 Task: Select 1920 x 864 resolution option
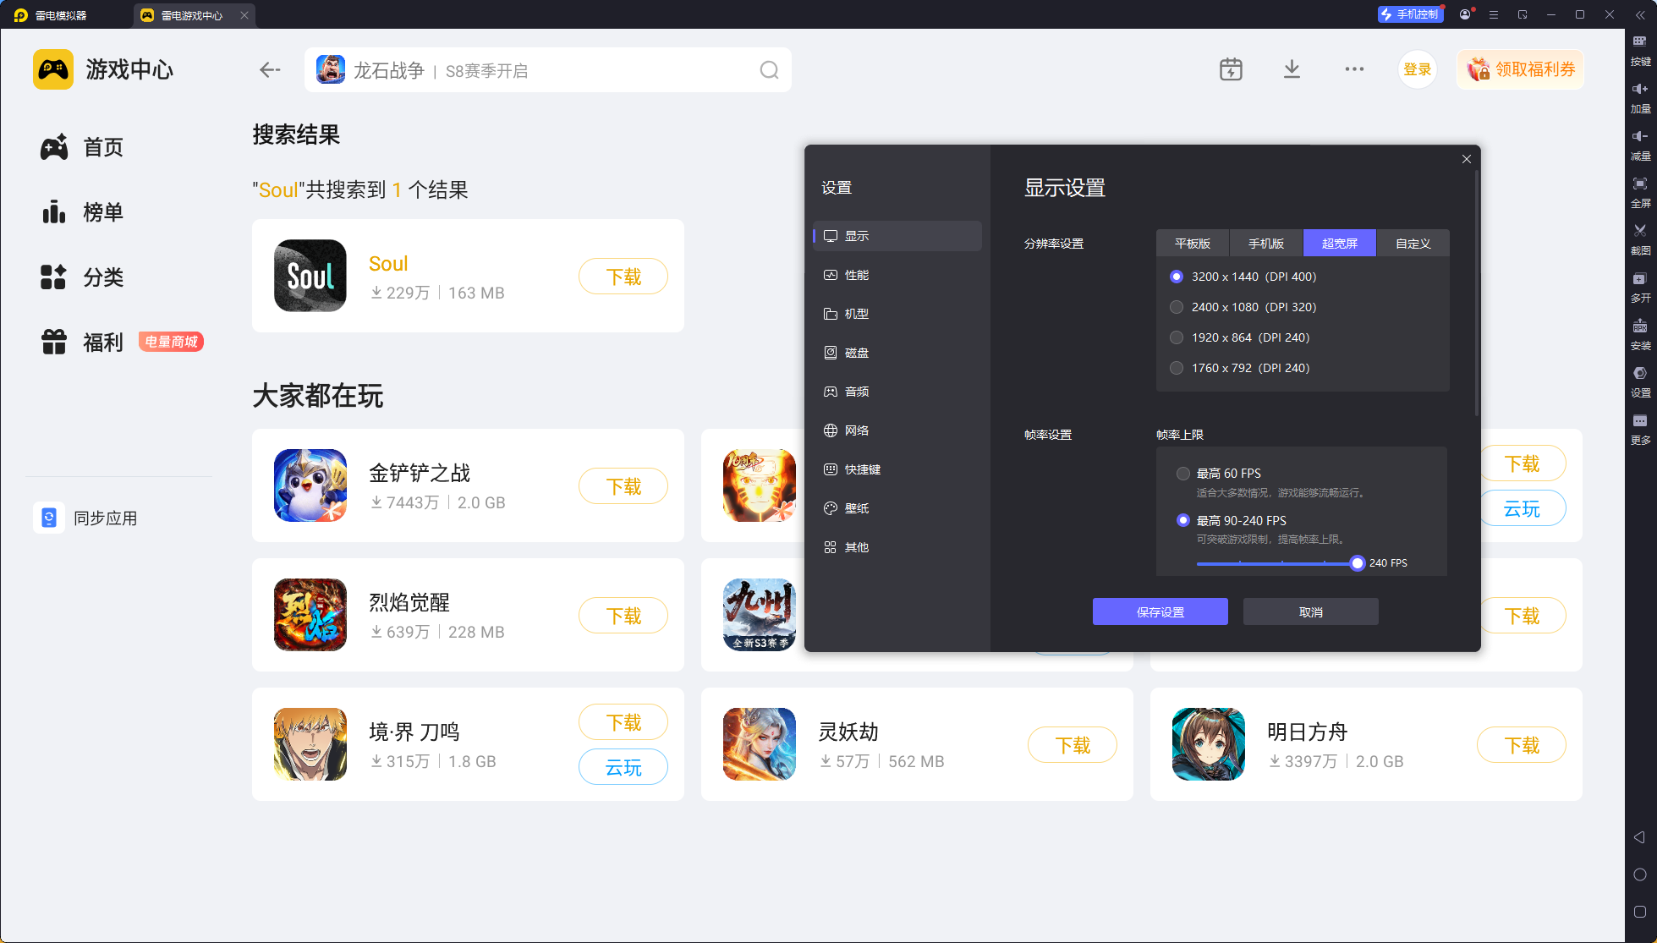(1177, 337)
